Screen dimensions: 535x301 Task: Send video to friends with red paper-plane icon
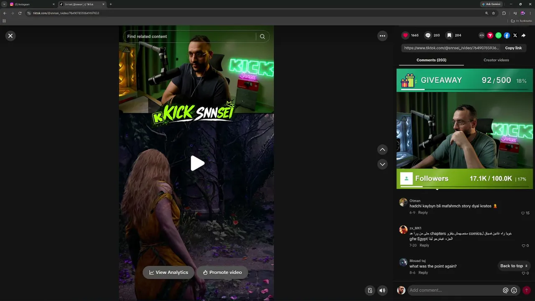[490, 36]
